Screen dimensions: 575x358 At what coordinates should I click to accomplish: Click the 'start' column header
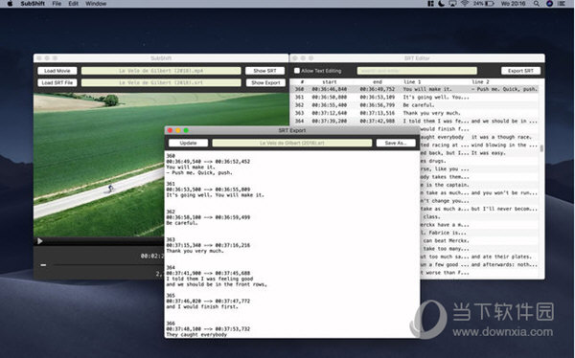pyautogui.click(x=330, y=81)
